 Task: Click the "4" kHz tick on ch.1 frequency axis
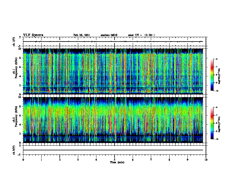(20, 76)
